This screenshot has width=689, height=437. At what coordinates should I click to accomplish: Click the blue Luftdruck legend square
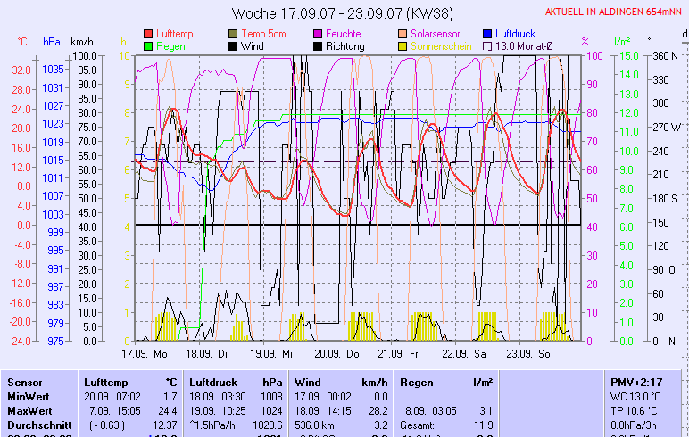coord(487,34)
